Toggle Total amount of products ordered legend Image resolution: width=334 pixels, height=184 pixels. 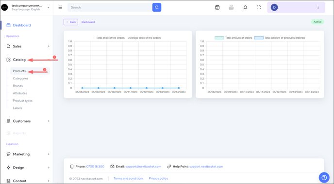tap(280, 38)
